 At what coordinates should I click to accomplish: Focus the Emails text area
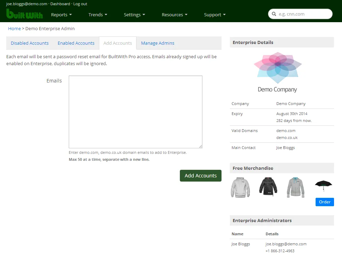pos(135,112)
